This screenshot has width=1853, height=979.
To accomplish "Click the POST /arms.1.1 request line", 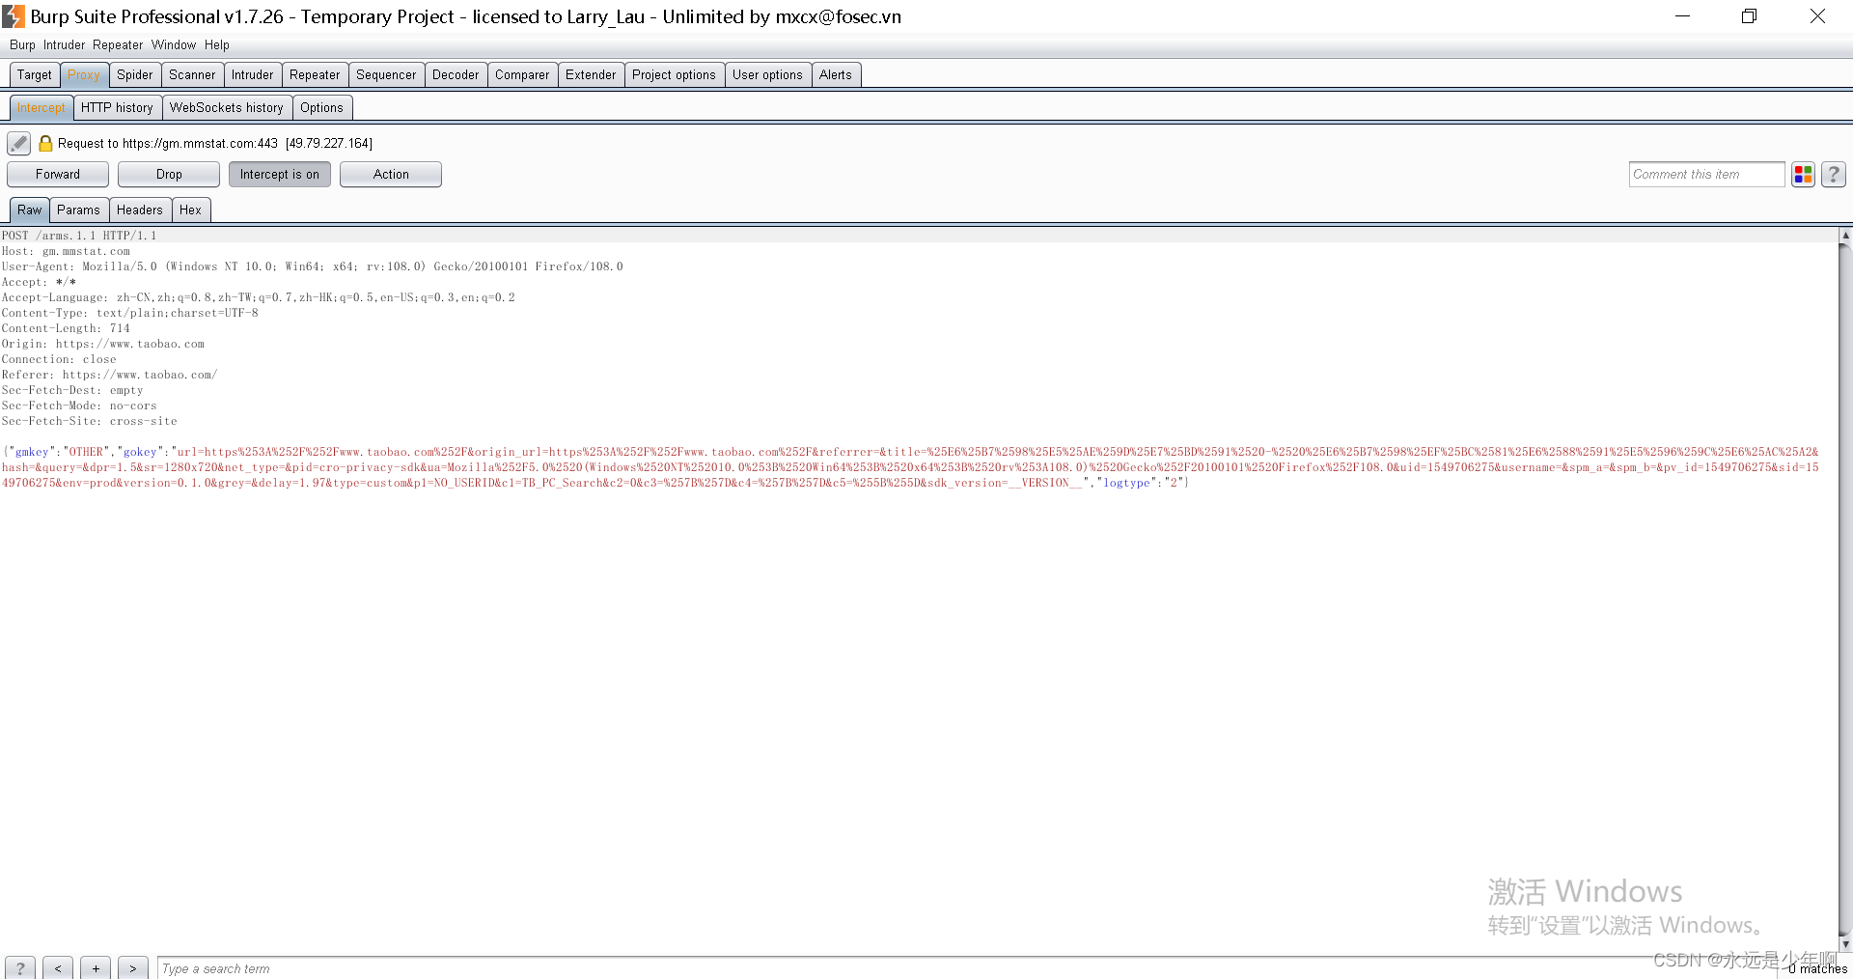I will (79, 236).
